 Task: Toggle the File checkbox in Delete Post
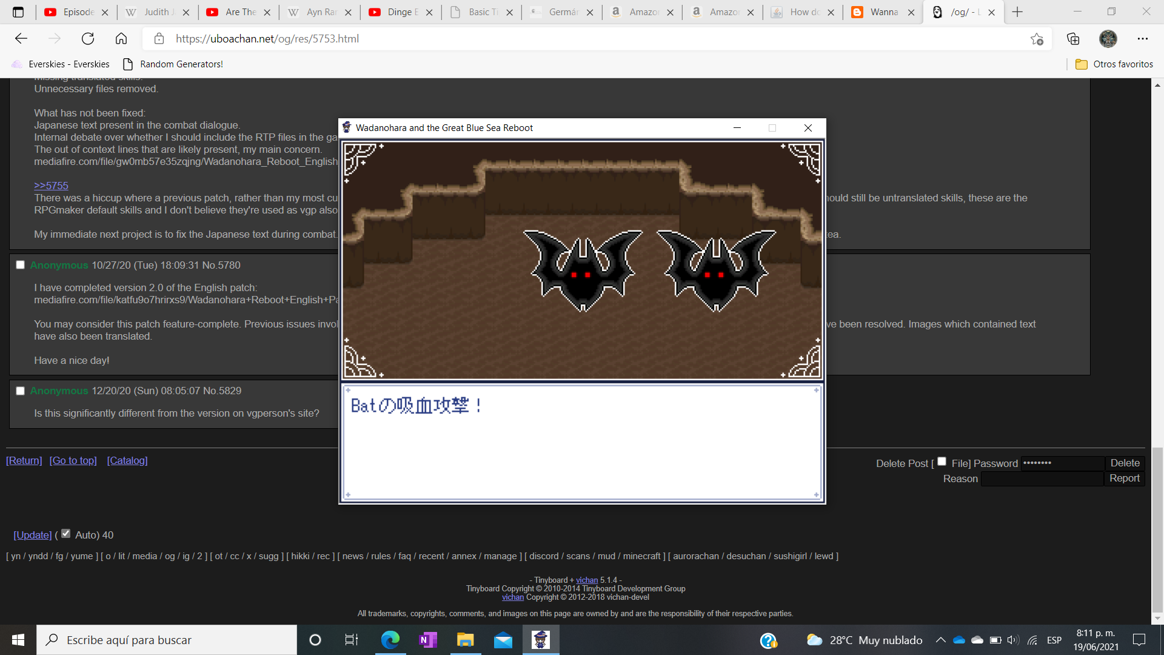click(942, 462)
